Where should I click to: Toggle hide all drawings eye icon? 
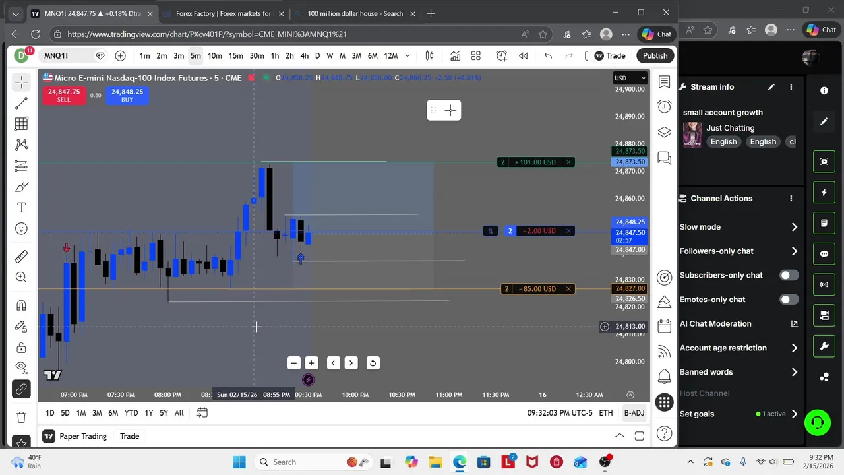pos(21,367)
